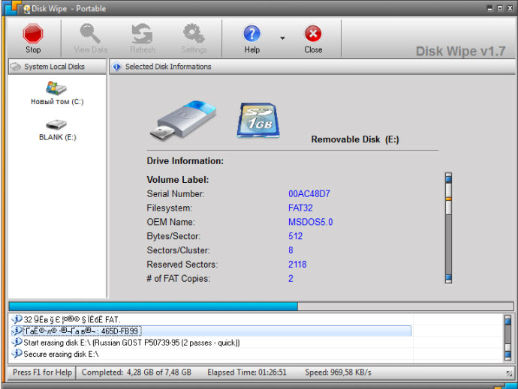
Task: Click number of FAT Copies value 2
Action: tap(291, 279)
